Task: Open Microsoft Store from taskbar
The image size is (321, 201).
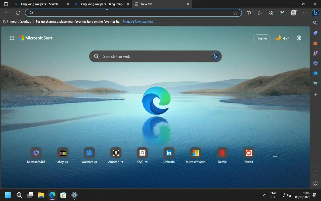Action: coord(63,195)
